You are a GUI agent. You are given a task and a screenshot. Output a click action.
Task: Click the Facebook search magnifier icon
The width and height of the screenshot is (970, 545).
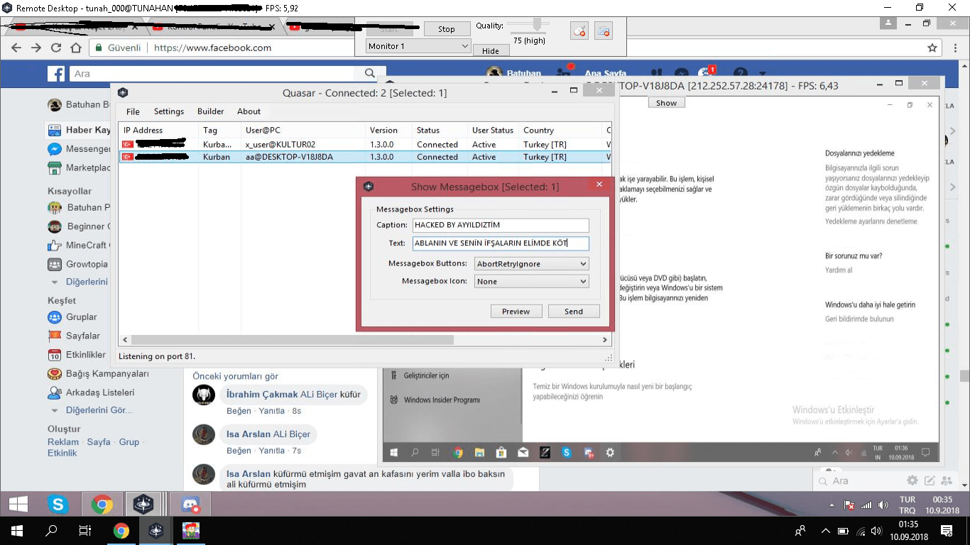point(369,73)
